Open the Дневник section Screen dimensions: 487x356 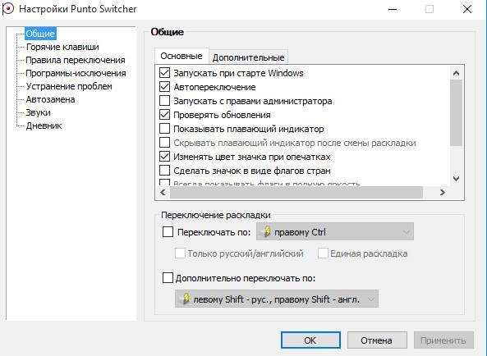point(44,126)
